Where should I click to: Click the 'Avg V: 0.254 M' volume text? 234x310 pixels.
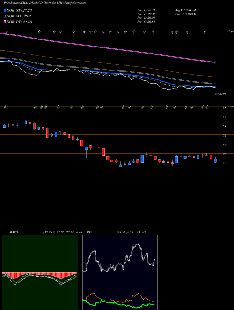pos(185,10)
